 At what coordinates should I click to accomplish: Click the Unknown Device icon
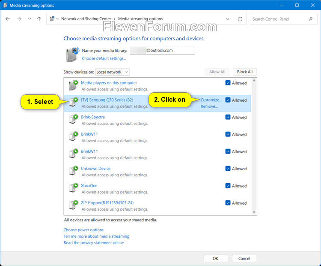pyautogui.click(x=74, y=171)
